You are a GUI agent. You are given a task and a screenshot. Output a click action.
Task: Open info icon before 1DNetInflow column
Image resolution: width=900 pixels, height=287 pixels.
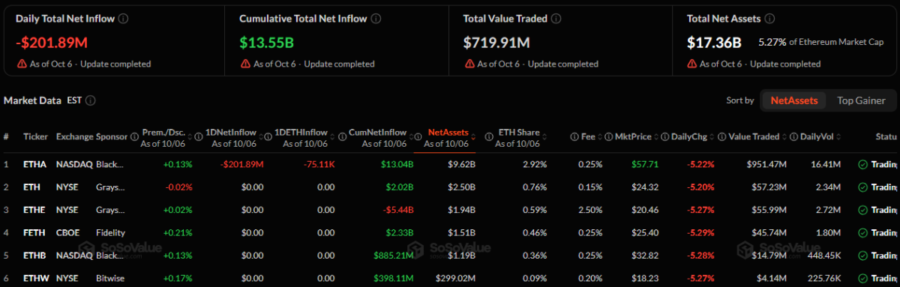coord(199,137)
